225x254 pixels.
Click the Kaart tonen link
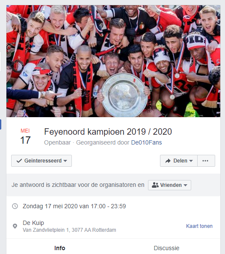click(199, 226)
